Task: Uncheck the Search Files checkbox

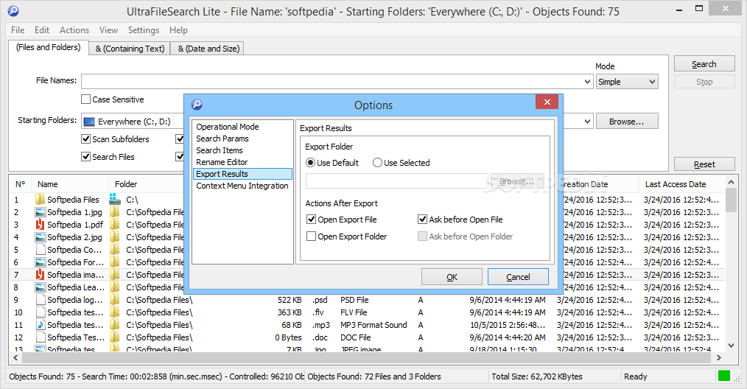Action: (85, 156)
